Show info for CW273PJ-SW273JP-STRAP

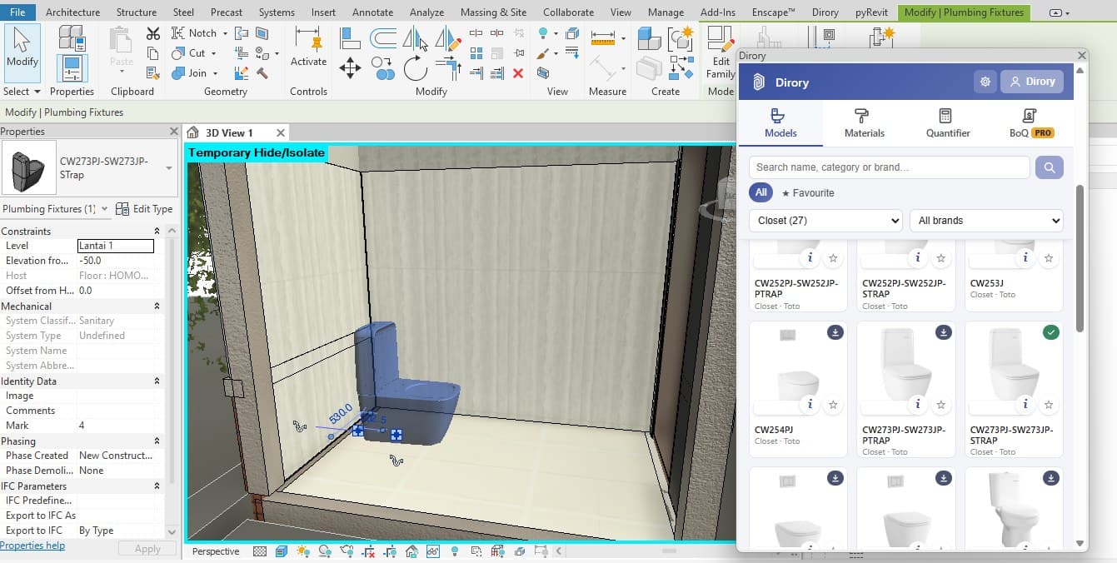point(1025,405)
